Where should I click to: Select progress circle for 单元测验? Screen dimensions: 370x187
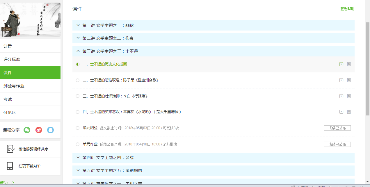[x=77, y=128]
